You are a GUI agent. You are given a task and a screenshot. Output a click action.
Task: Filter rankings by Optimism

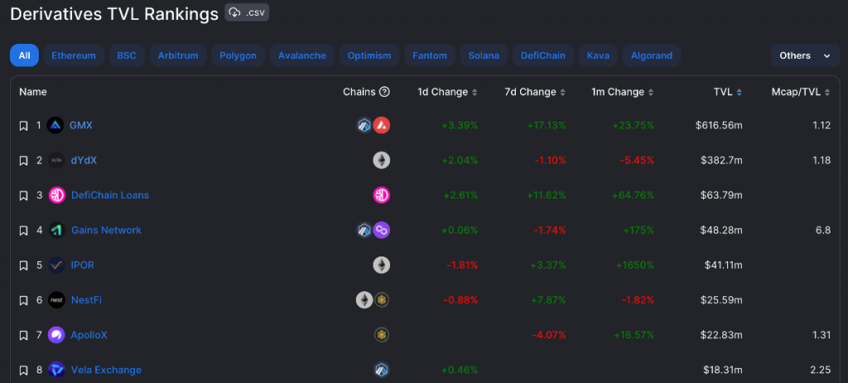[369, 55]
